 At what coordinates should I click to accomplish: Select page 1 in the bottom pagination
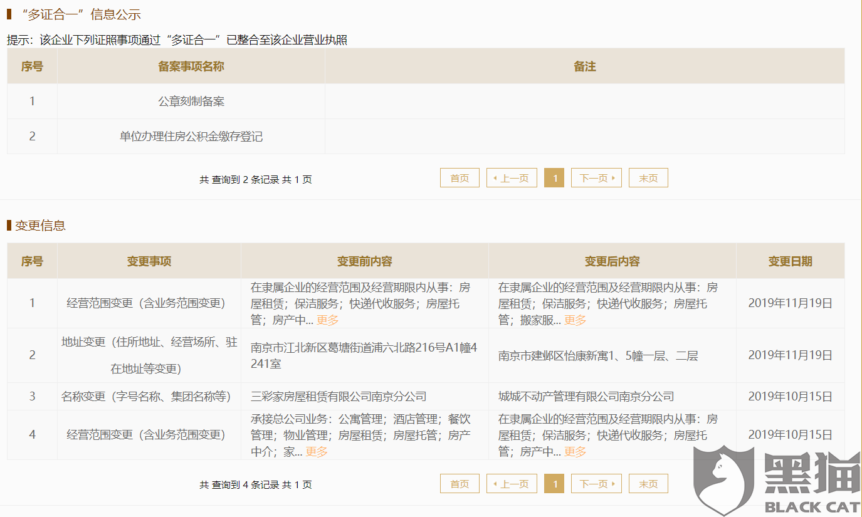coord(554,483)
